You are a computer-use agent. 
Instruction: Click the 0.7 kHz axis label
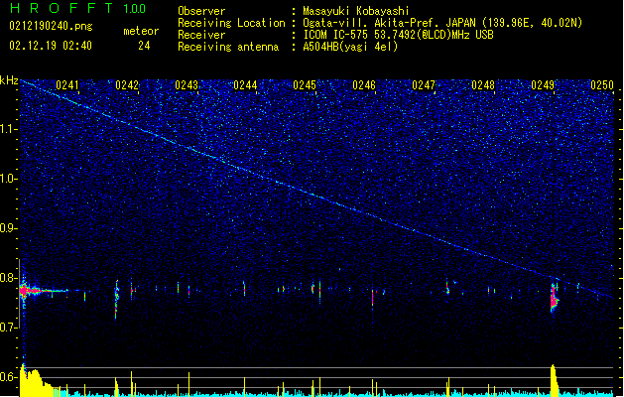point(8,328)
